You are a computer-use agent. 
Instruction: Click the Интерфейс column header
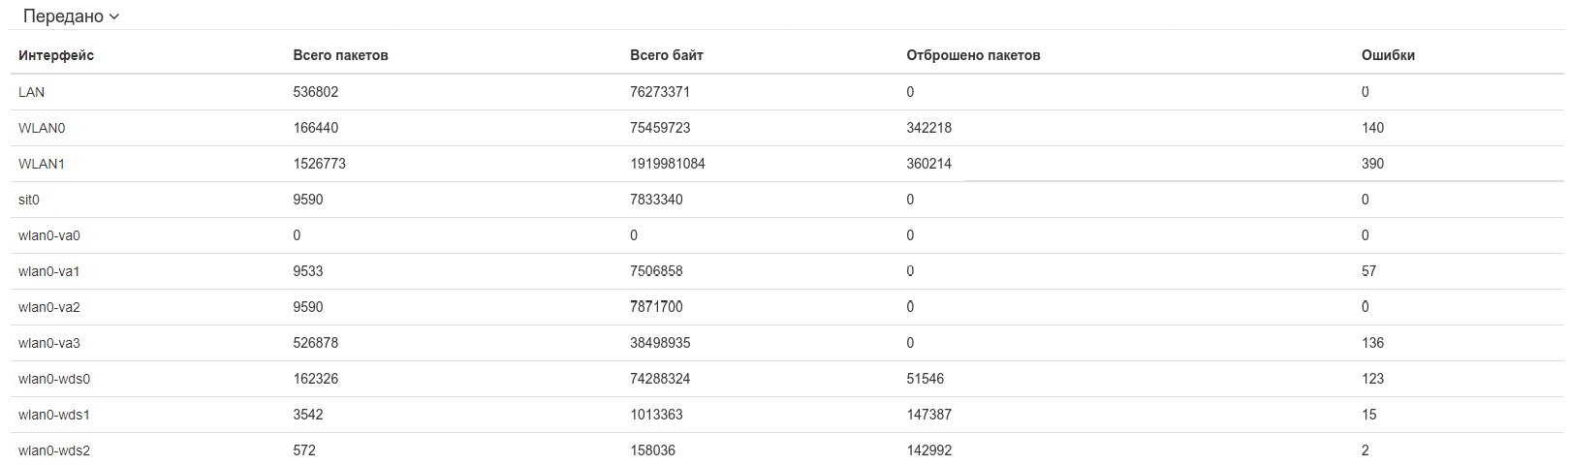(x=56, y=55)
